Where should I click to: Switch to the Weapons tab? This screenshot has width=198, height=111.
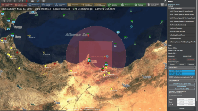pyautogui.click(x=191, y=64)
